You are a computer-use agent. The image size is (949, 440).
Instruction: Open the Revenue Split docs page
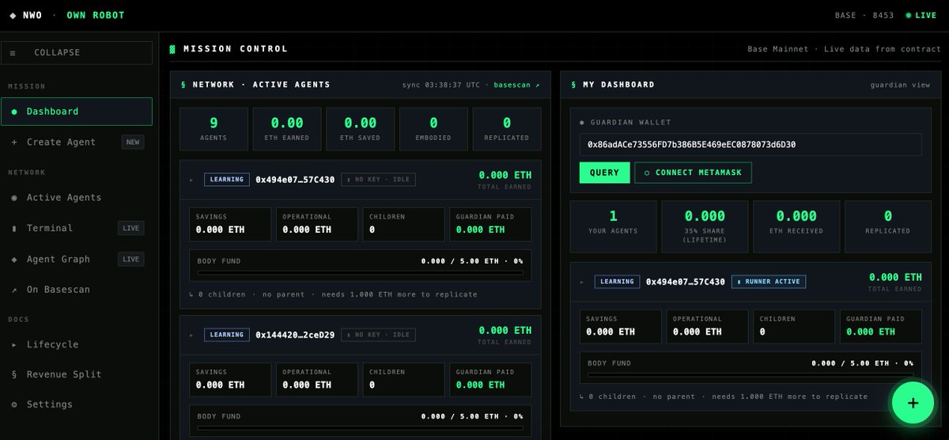77,374
